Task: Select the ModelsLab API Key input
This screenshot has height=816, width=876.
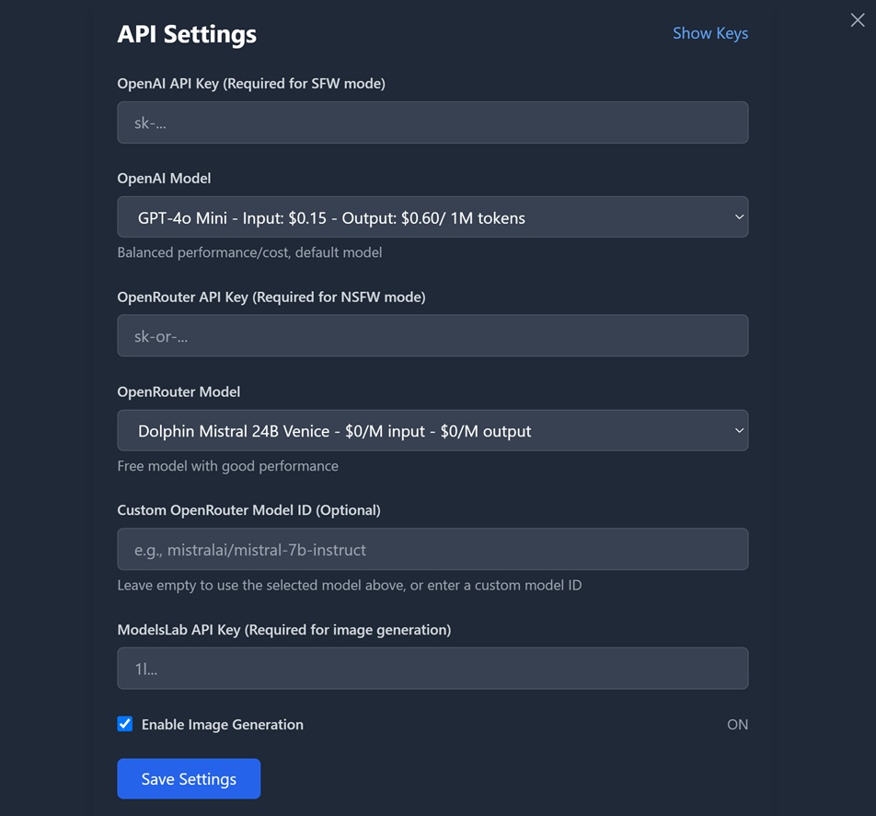Action: (432, 669)
